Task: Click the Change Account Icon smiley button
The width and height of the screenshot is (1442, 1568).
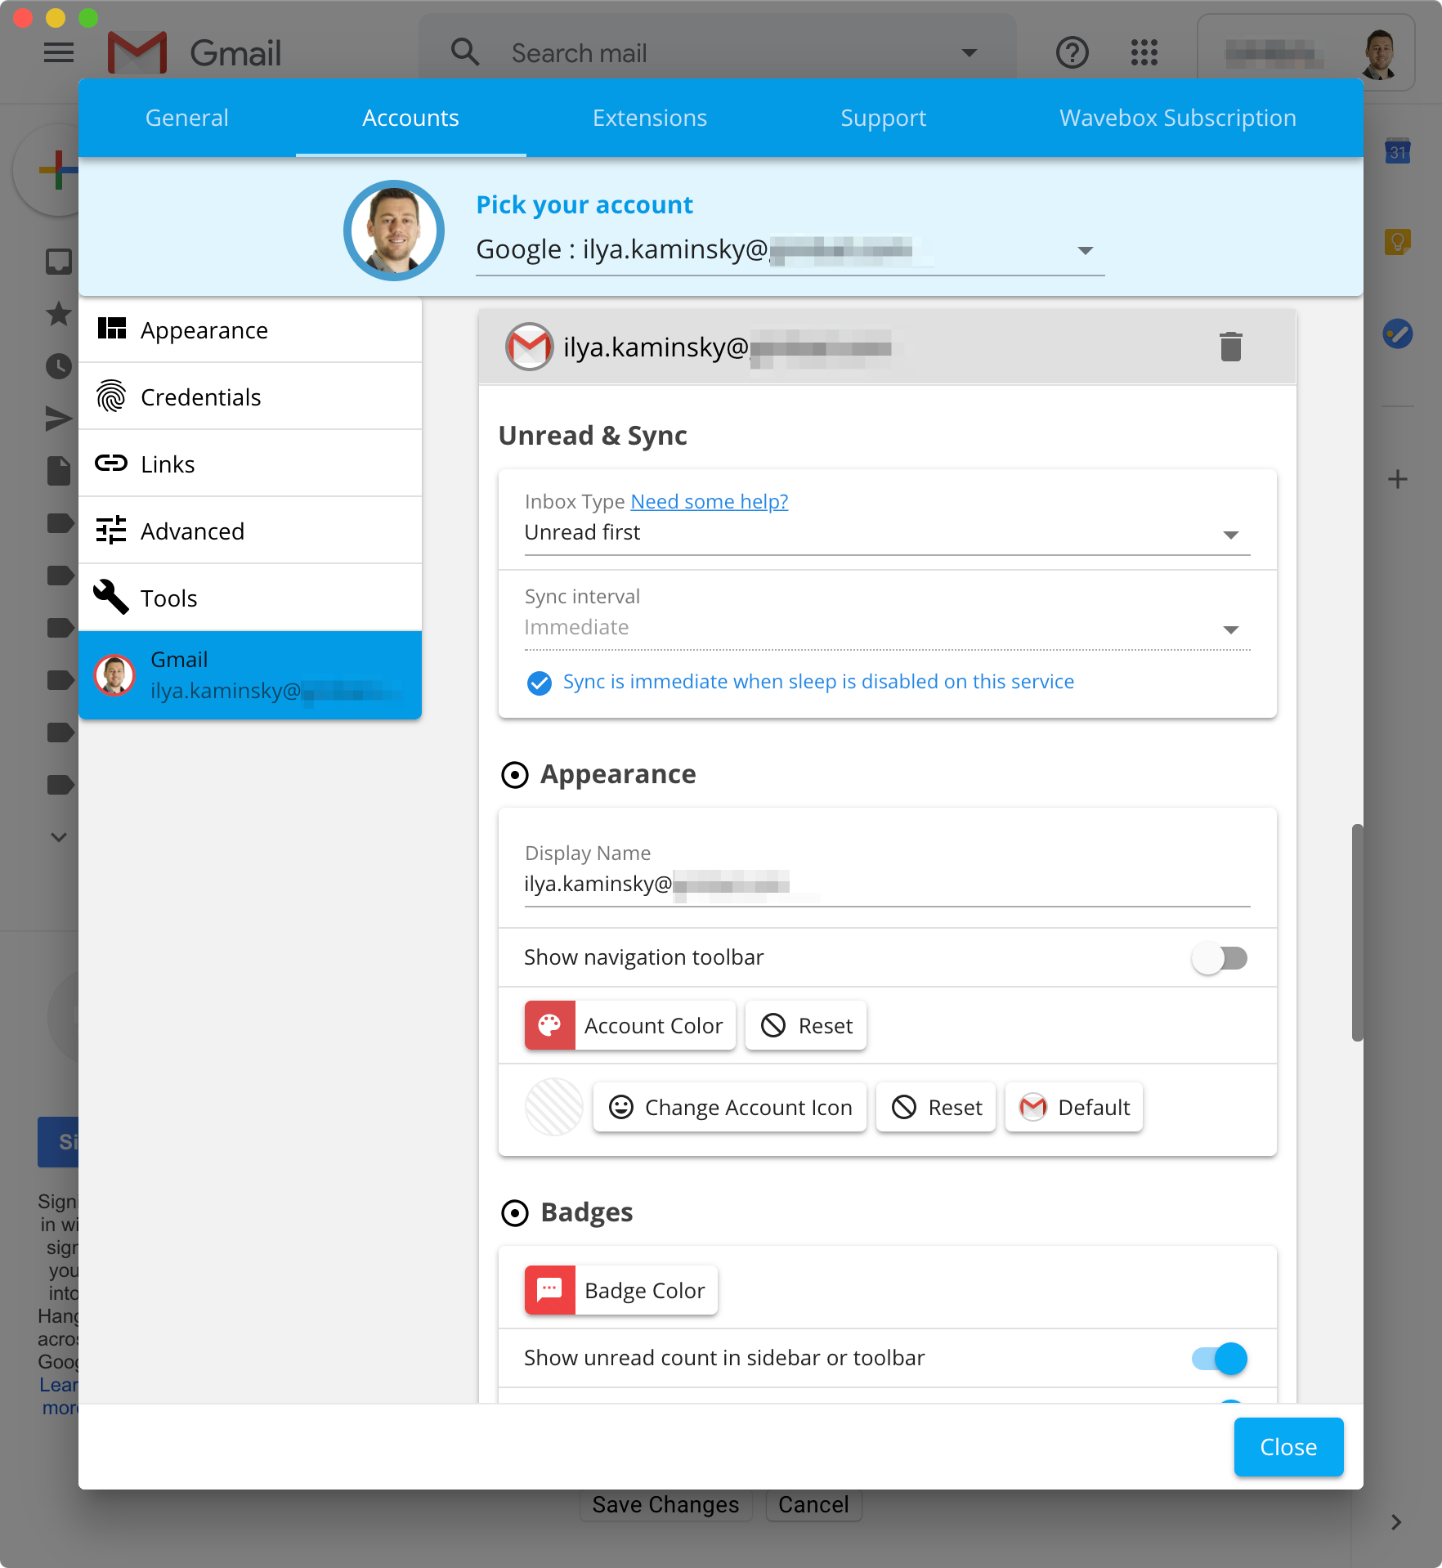Action: 728,1107
